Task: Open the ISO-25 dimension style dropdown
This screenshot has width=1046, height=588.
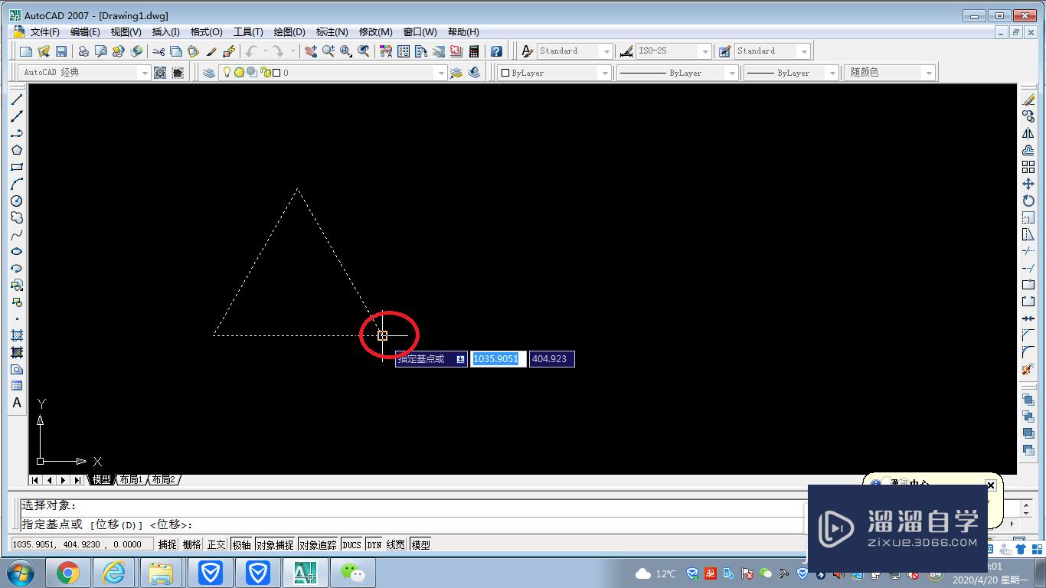Action: [x=704, y=51]
